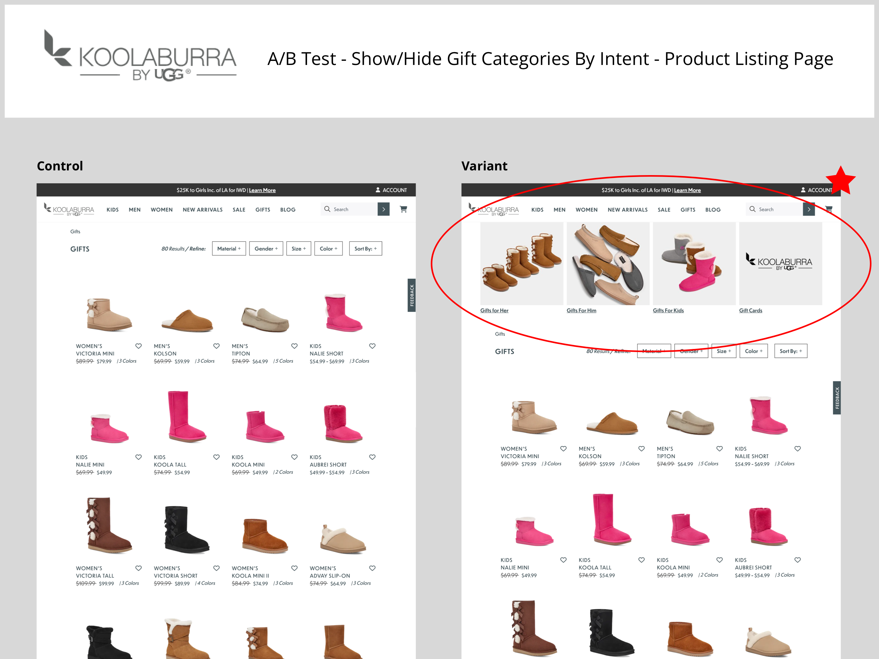The height and width of the screenshot is (659, 879).
Task: Select GIFTS in the navigation menu
Action: point(263,210)
